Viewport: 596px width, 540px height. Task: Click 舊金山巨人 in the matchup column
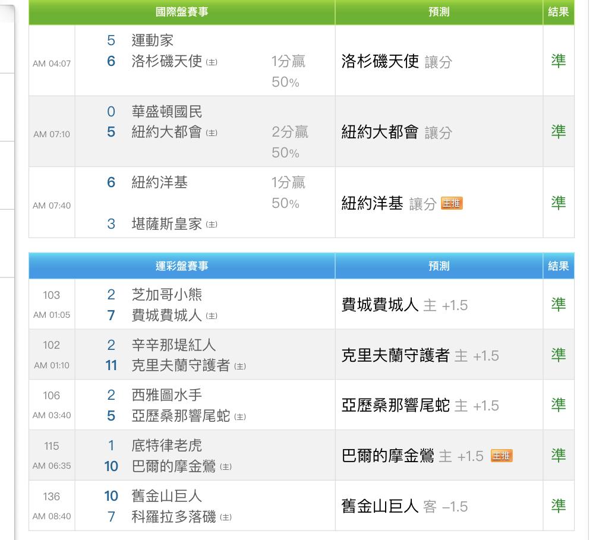[167, 496]
